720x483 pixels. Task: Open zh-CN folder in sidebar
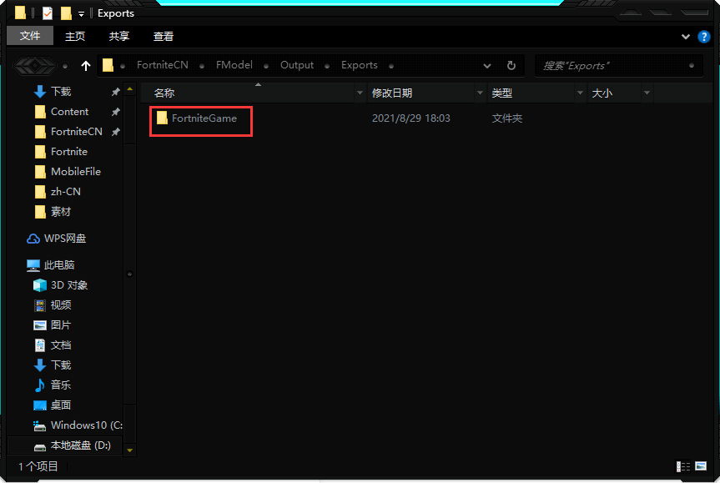point(65,192)
